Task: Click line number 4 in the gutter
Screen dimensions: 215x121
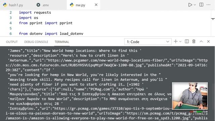Action: pyautogui.click(x=10, y=23)
